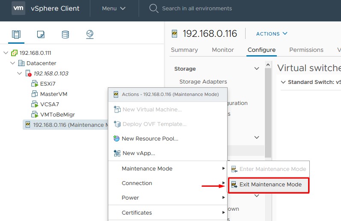Switch to the Configure tab
Screen dimensions: 341x221
click(x=261, y=50)
